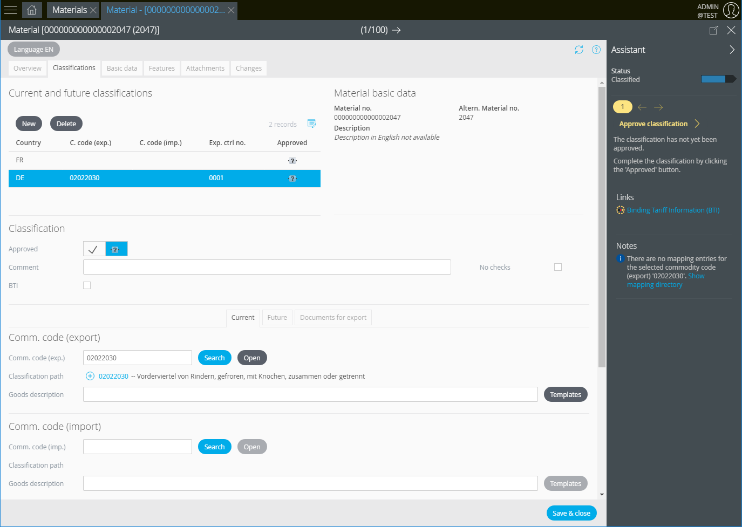742x527 pixels.
Task: Click the refresh icon
Action: pyautogui.click(x=579, y=50)
